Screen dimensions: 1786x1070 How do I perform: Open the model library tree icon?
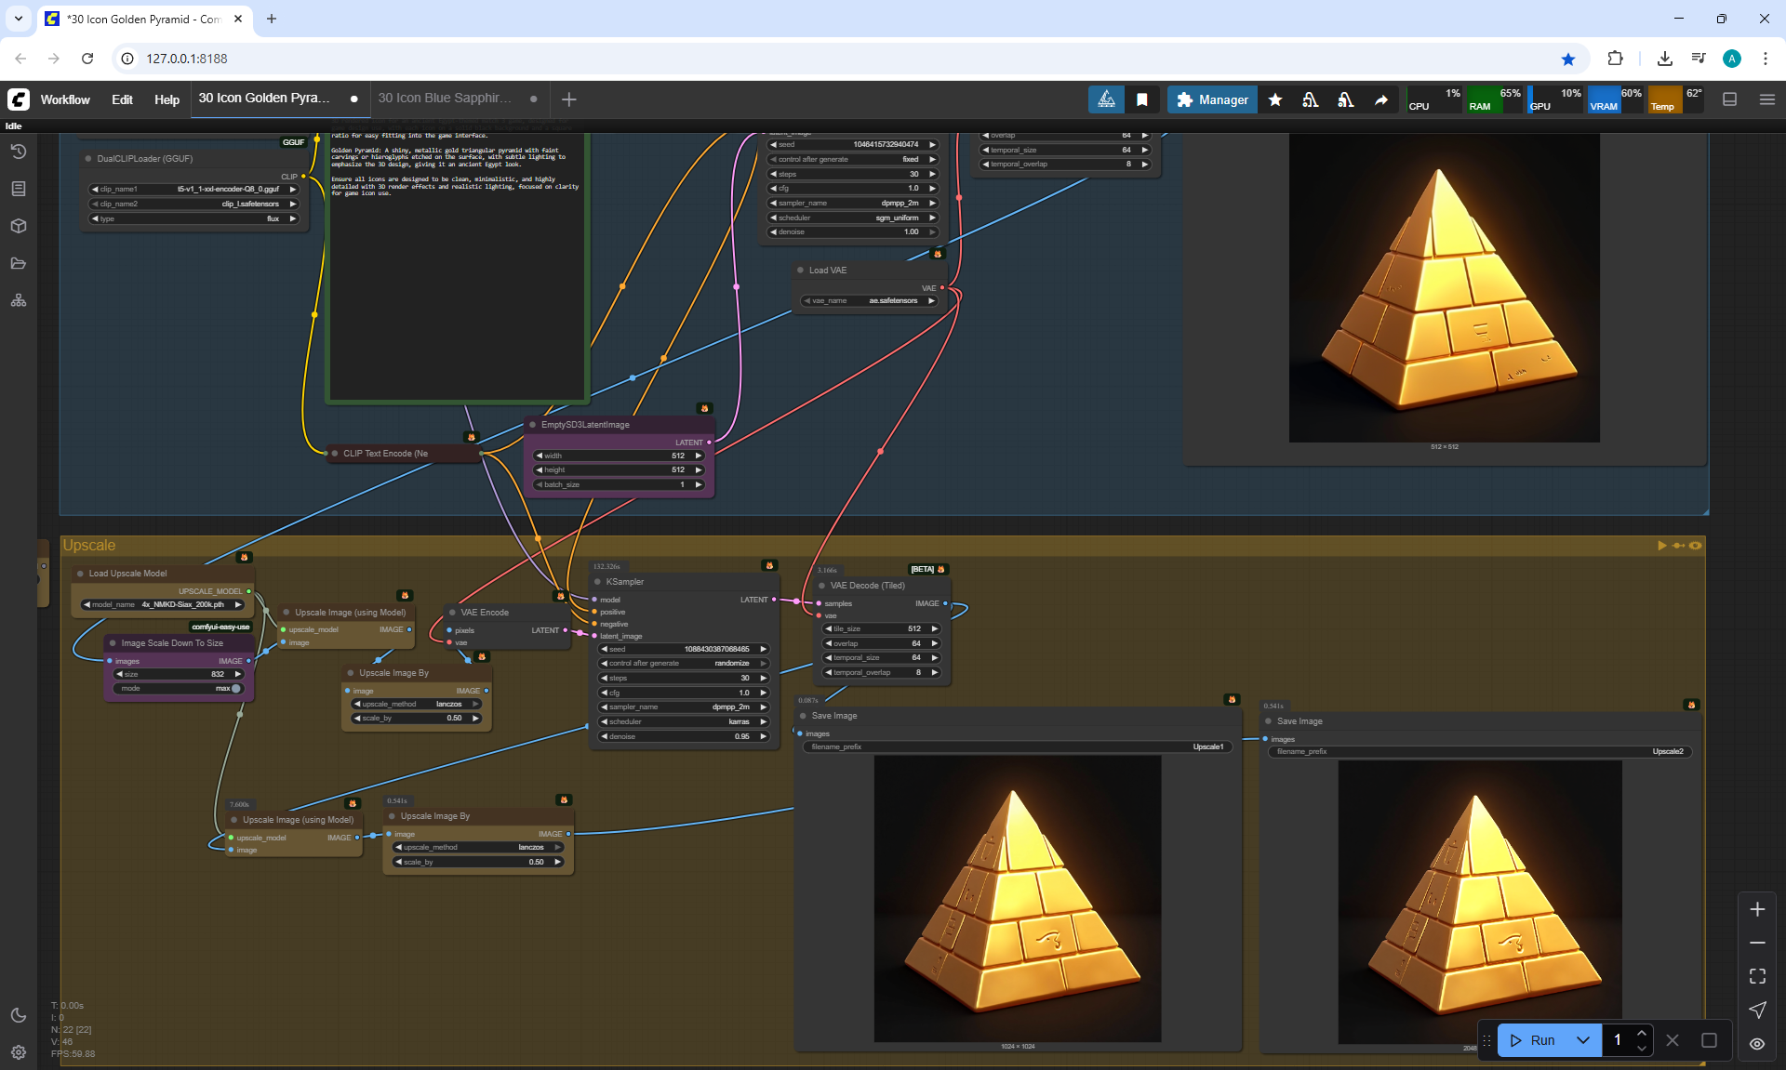coord(18,300)
